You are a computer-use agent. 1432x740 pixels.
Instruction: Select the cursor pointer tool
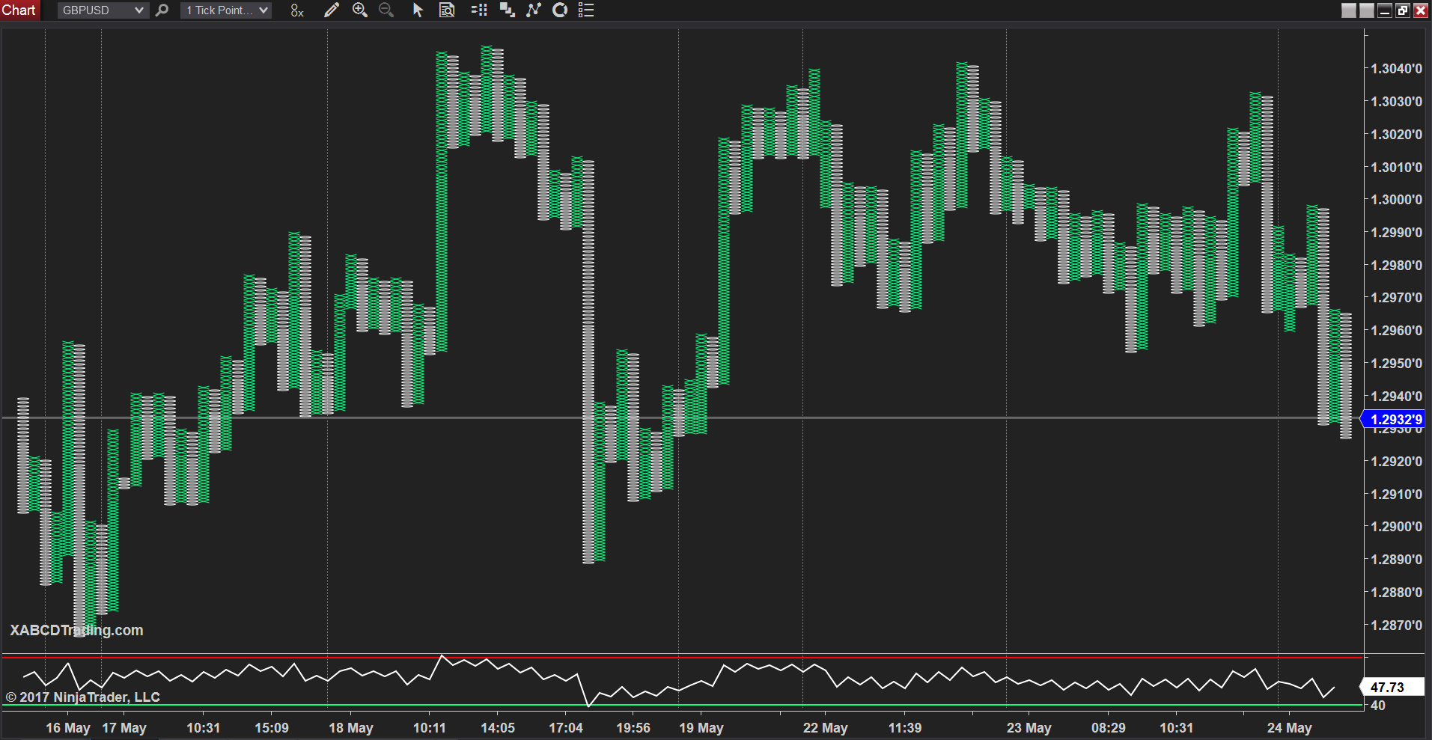(418, 10)
